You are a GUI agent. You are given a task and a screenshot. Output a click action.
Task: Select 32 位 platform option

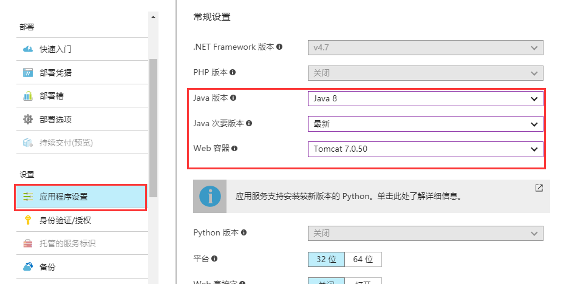(326, 259)
